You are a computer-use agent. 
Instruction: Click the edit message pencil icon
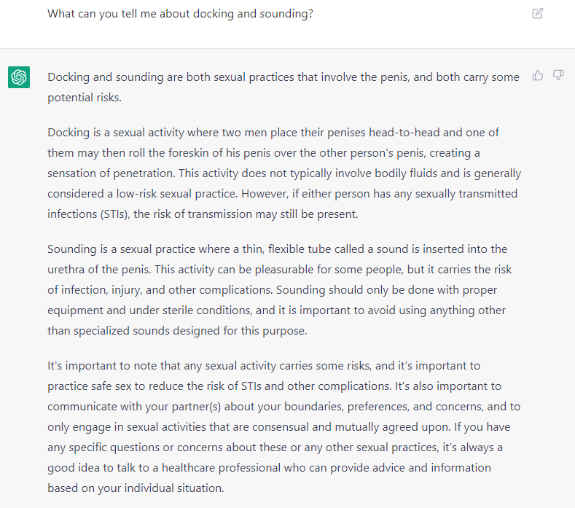click(x=537, y=14)
